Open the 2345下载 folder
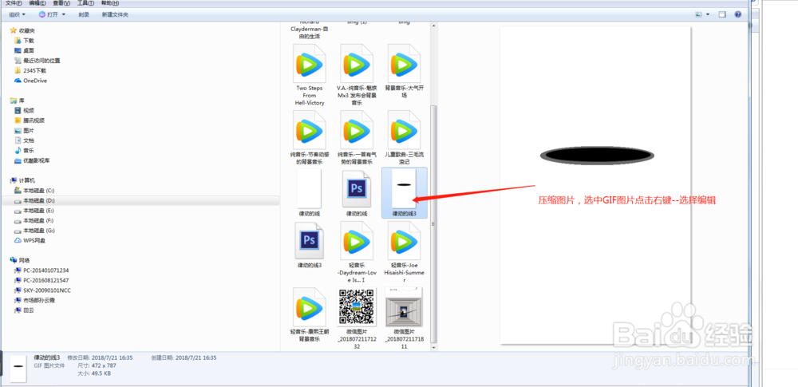This screenshot has height=387, width=798. point(30,71)
